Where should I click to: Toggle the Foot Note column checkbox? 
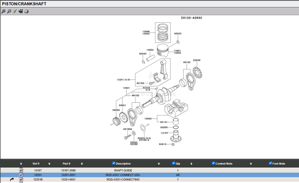tap(270, 163)
